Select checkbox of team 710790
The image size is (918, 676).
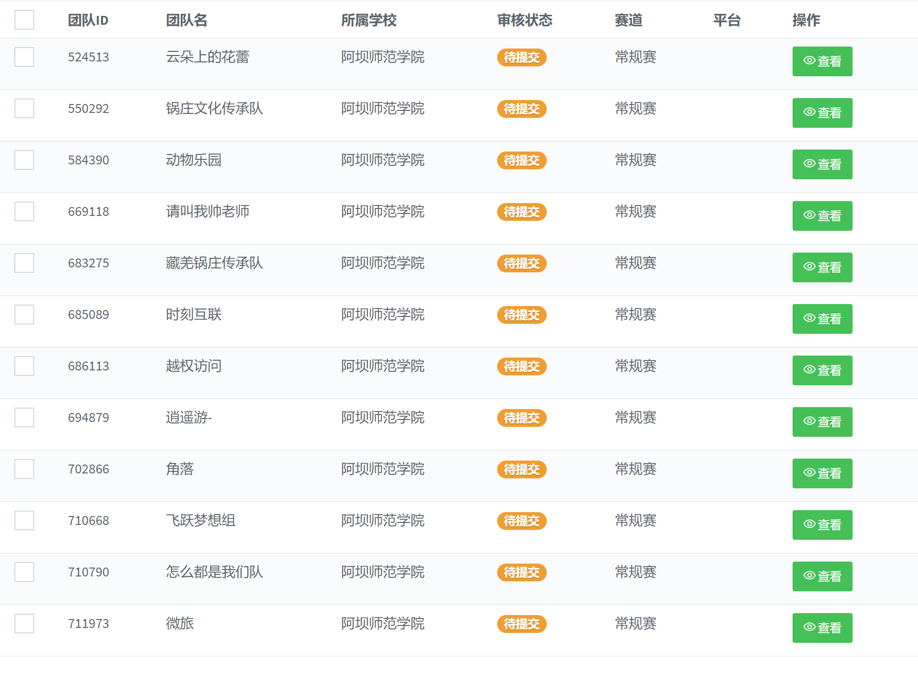tap(24, 572)
